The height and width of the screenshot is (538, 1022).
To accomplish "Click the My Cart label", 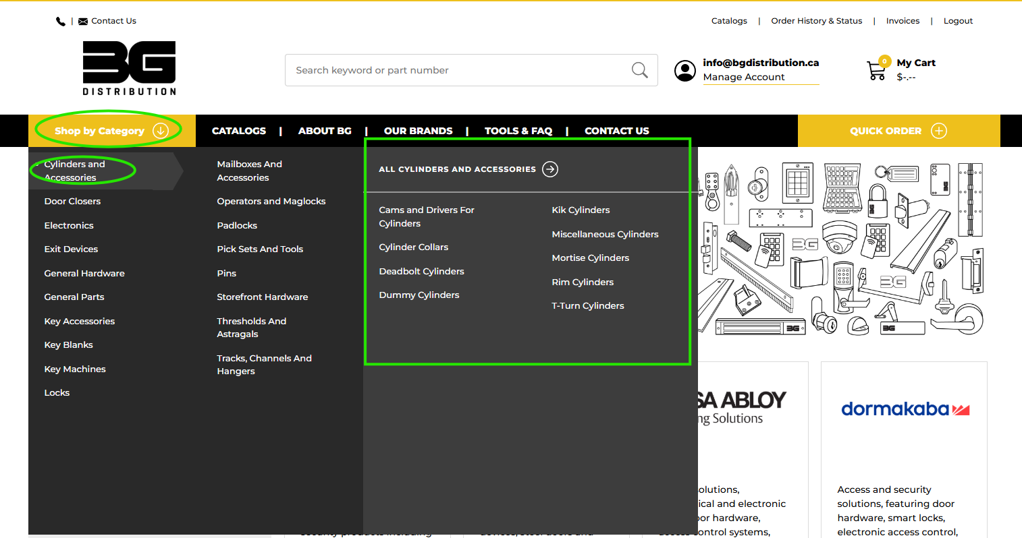I will pos(916,63).
